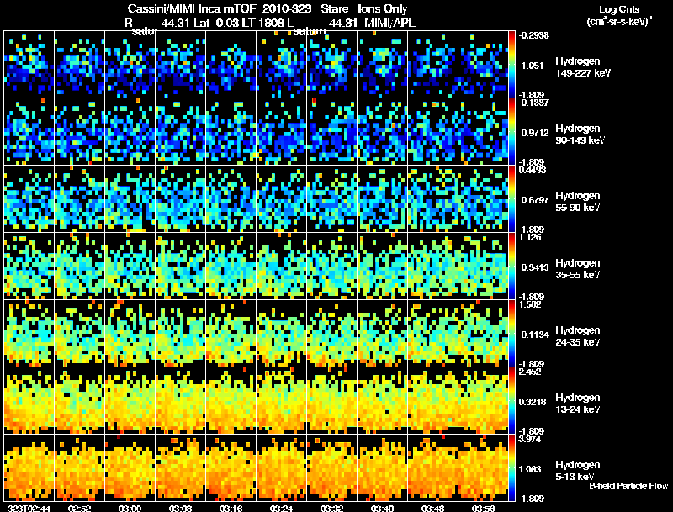Select the color bar beside Hydrogen 5-13 keV
Screen dimensions: 673x512
pos(511,468)
